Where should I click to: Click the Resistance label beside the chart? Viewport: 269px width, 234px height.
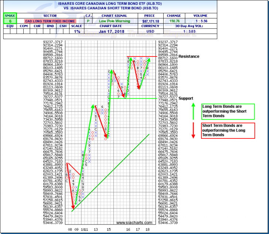click(189, 56)
